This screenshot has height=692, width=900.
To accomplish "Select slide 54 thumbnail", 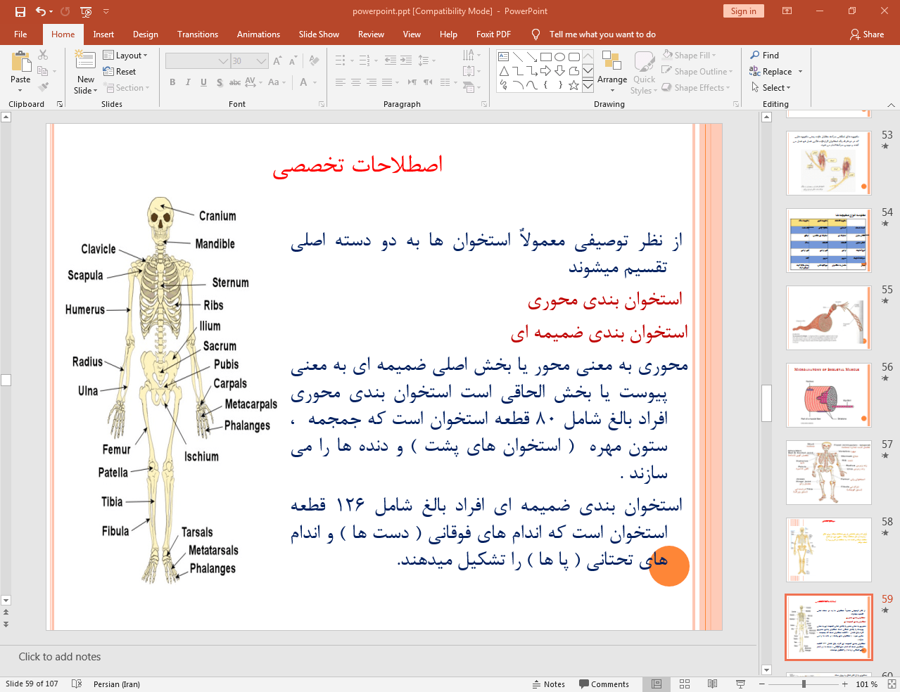I will 829,241.
